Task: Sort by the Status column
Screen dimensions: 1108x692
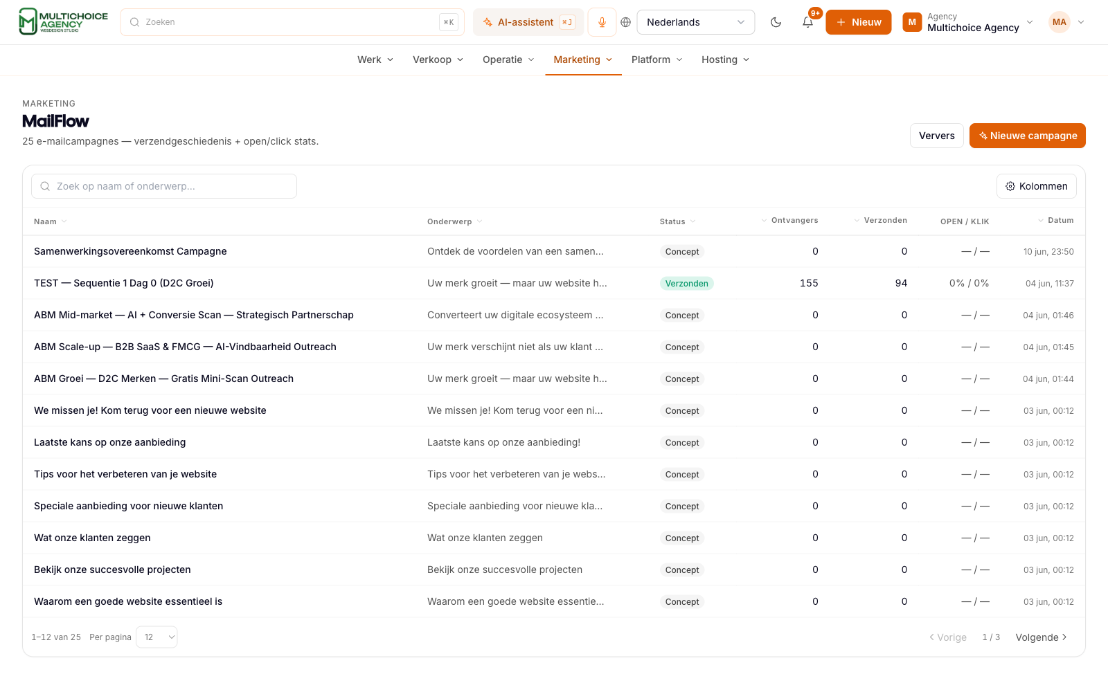Action: tap(677, 221)
